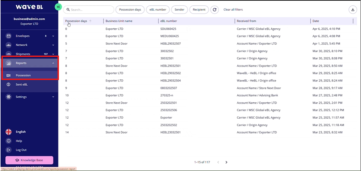Open the Knowledge Base button
Image resolution: width=361 pixels, height=171 pixels.
29,160
